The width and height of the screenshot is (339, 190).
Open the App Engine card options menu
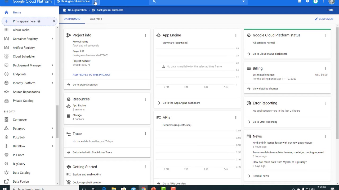point(236,35)
